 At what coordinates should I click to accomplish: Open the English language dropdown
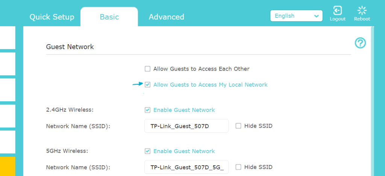tap(296, 16)
